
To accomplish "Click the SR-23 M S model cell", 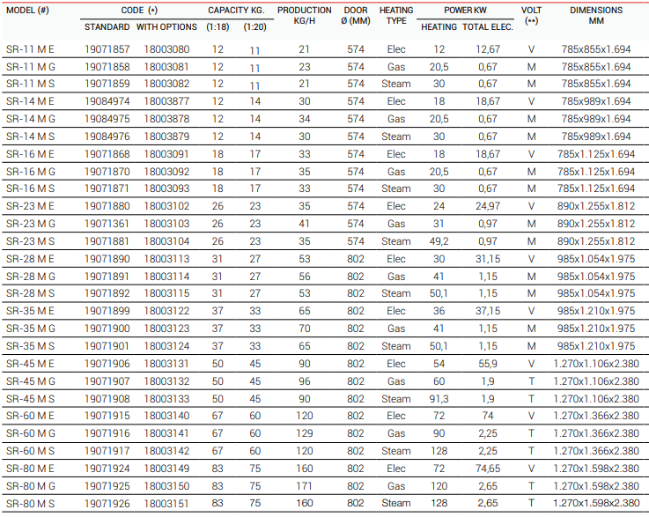I will [x=30, y=241].
